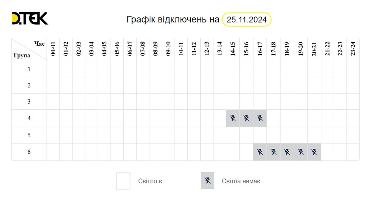388x208 pixels.
Task: Select the 23-24 time column header
Action: click(353, 49)
